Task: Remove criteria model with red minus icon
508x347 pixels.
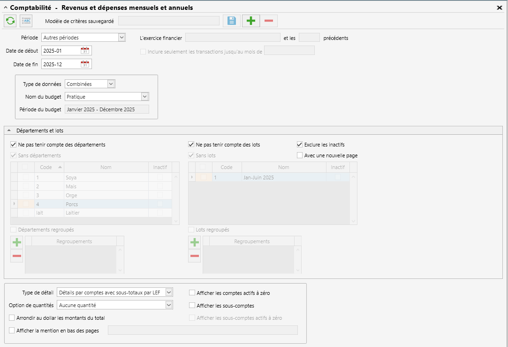Action: pyautogui.click(x=269, y=21)
